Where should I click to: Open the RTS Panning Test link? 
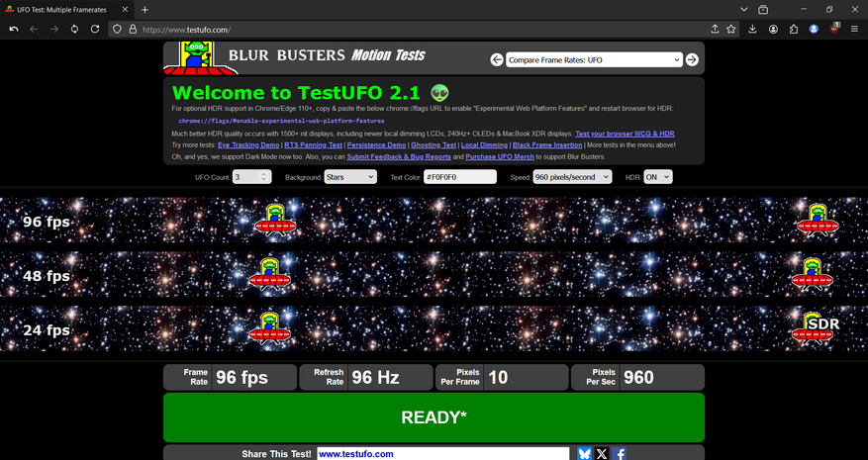tap(314, 145)
